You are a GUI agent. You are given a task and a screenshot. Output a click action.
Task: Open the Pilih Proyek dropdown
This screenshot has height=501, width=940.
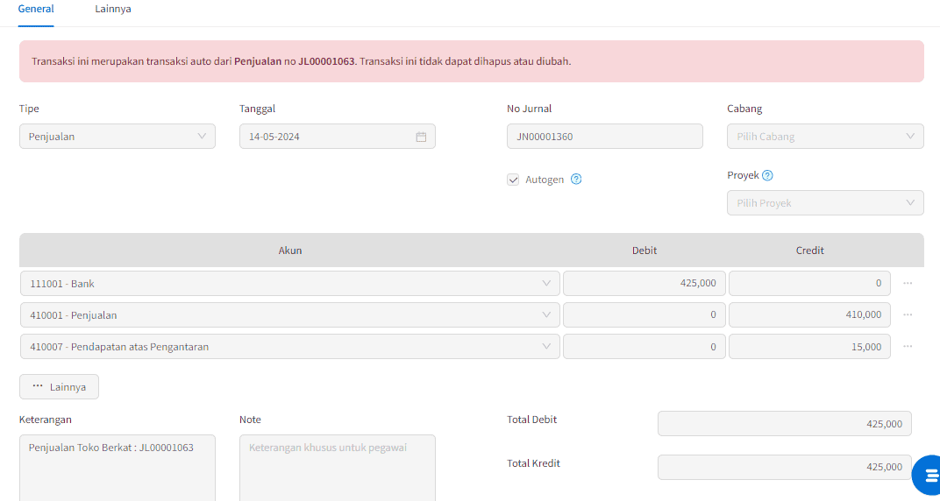click(825, 203)
